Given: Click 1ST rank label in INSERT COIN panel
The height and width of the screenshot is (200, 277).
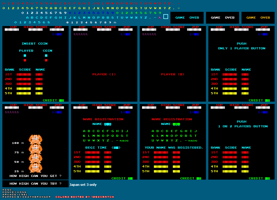Looking at the screenshot, I should tap(9, 74).
